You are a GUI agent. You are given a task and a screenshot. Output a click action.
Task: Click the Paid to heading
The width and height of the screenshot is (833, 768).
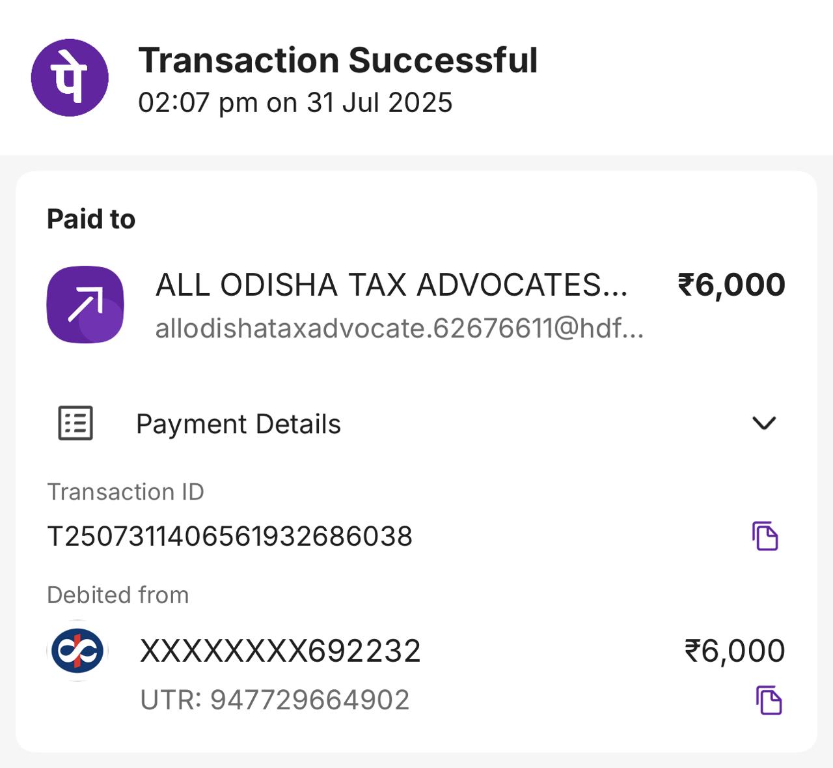pos(91,220)
